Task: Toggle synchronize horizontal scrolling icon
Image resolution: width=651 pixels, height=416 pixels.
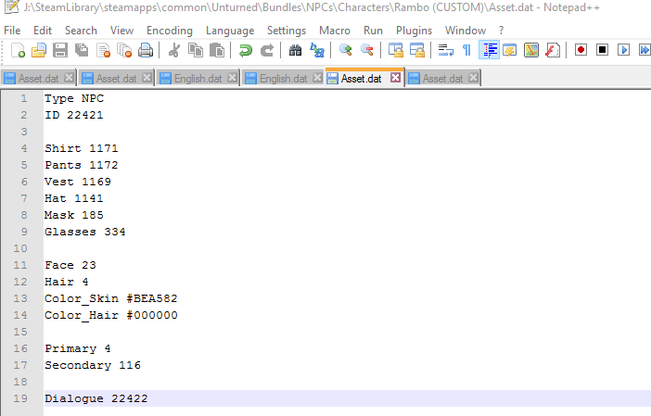Action: tap(416, 50)
